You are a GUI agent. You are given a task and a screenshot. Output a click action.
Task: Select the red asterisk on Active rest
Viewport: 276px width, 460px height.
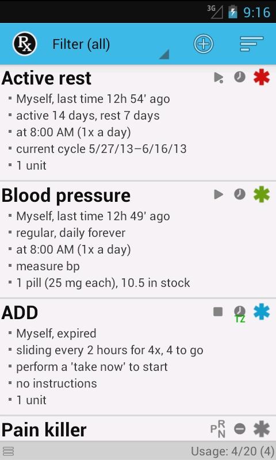point(262,78)
